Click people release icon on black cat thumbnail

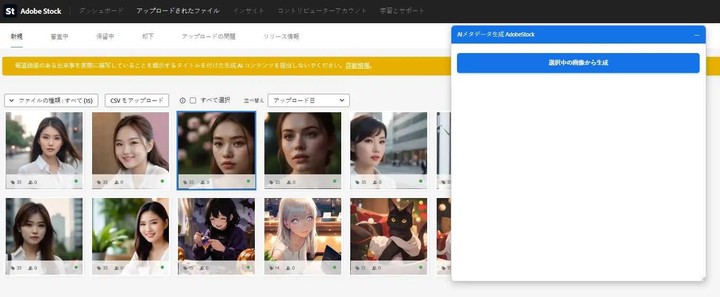pos(375,268)
